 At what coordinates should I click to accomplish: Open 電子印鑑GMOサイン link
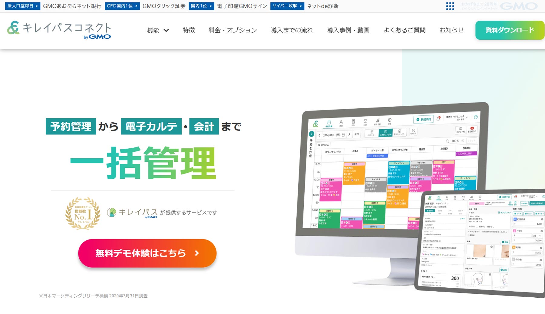(242, 6)
